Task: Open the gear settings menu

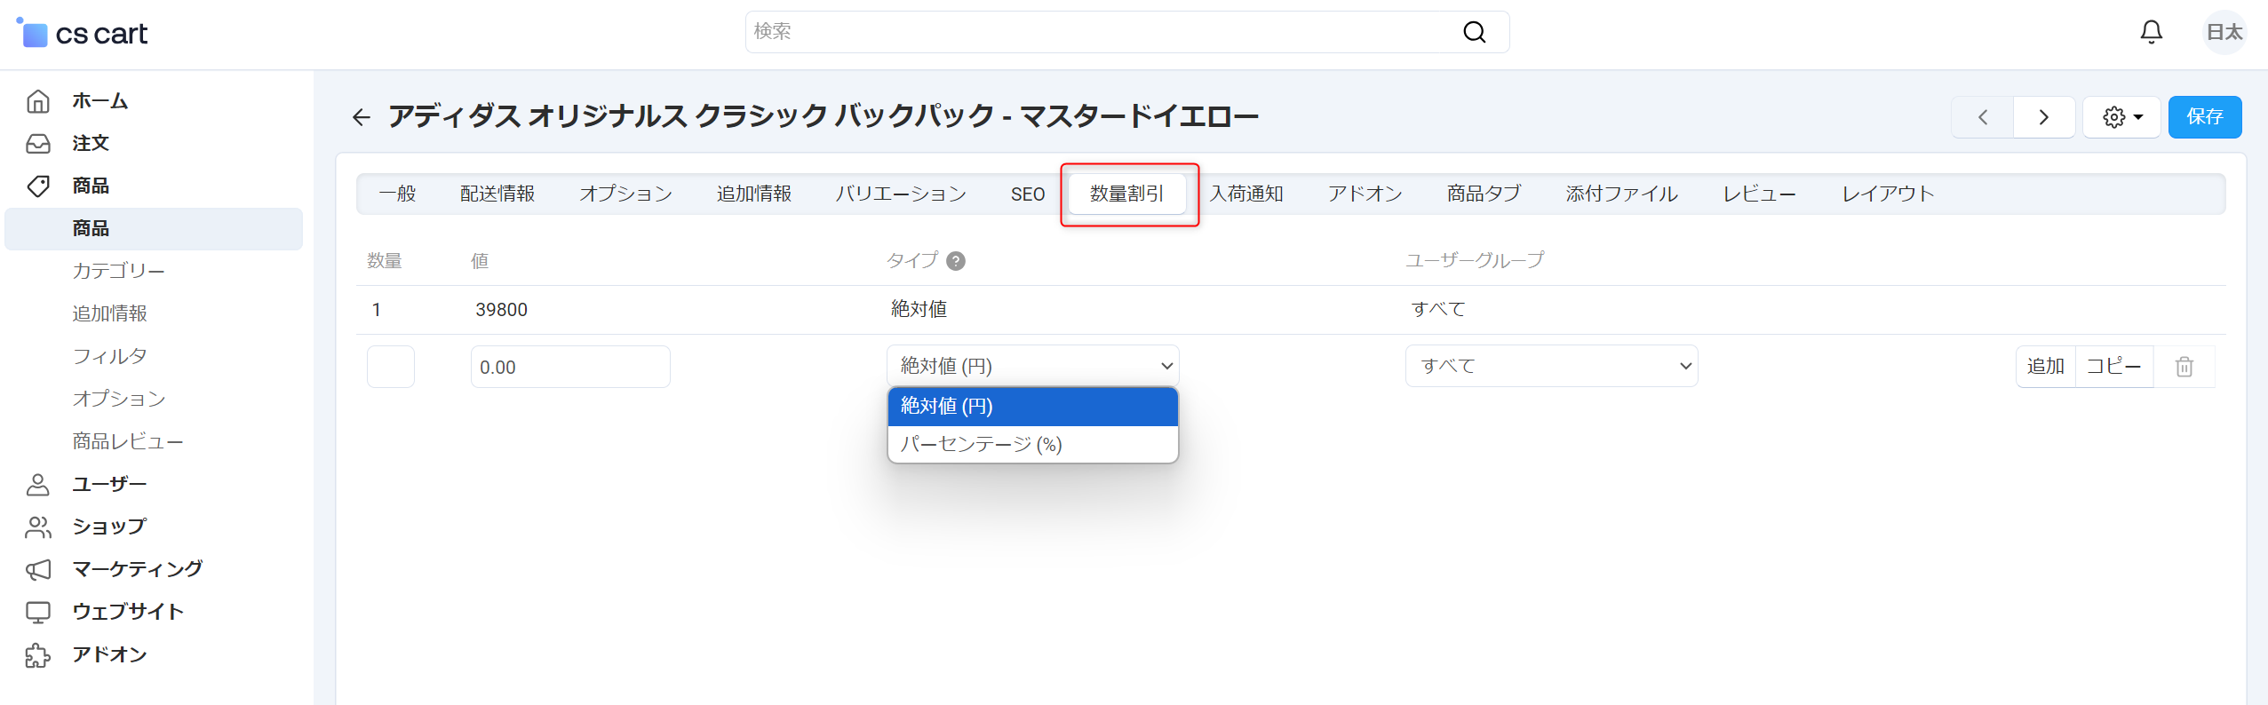Action: 2121,117
